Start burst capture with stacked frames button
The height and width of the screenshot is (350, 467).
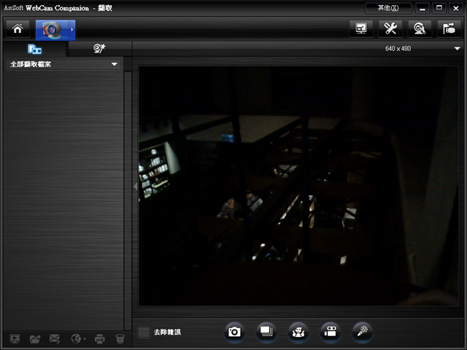point(266,332)
